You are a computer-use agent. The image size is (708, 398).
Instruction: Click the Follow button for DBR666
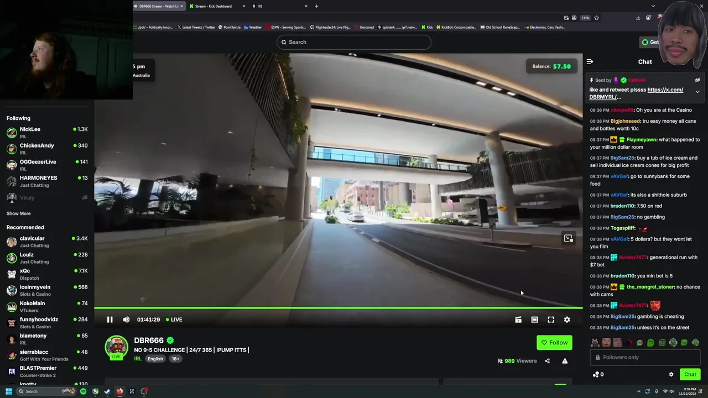pos(554,343)
